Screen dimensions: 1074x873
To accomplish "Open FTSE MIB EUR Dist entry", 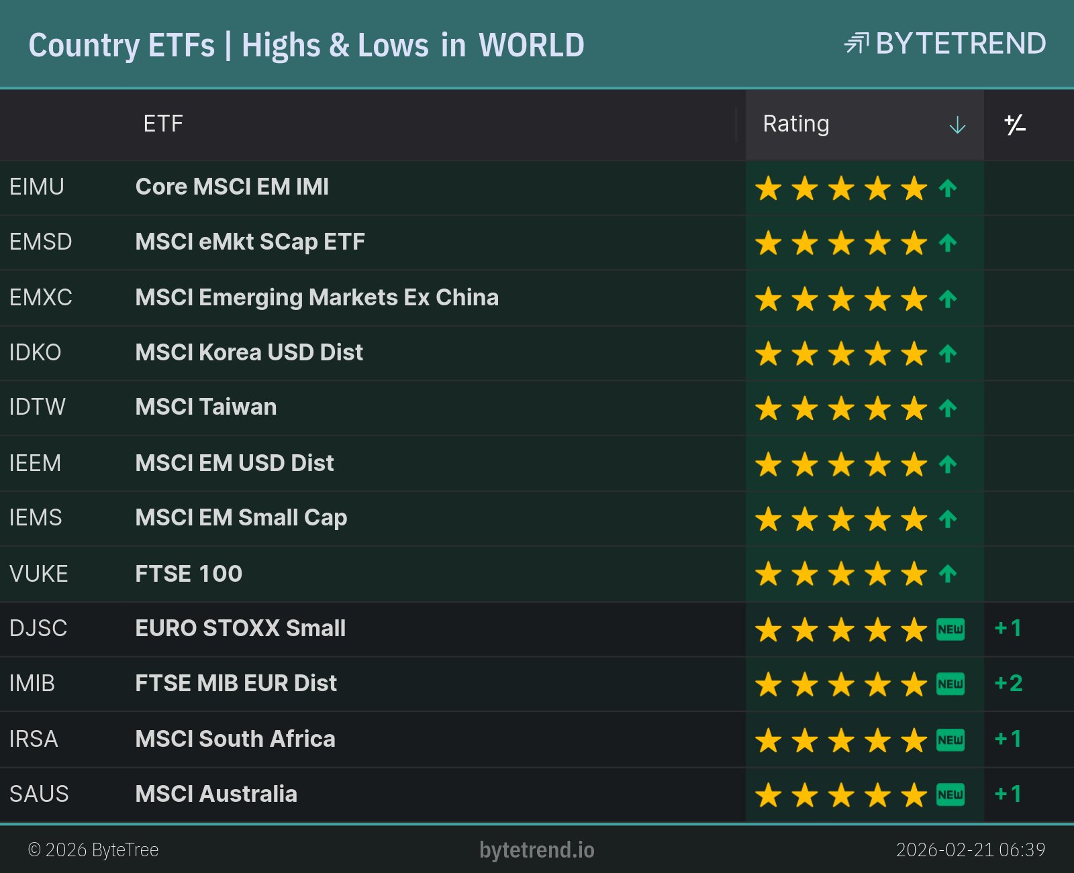I will [236, 683].
